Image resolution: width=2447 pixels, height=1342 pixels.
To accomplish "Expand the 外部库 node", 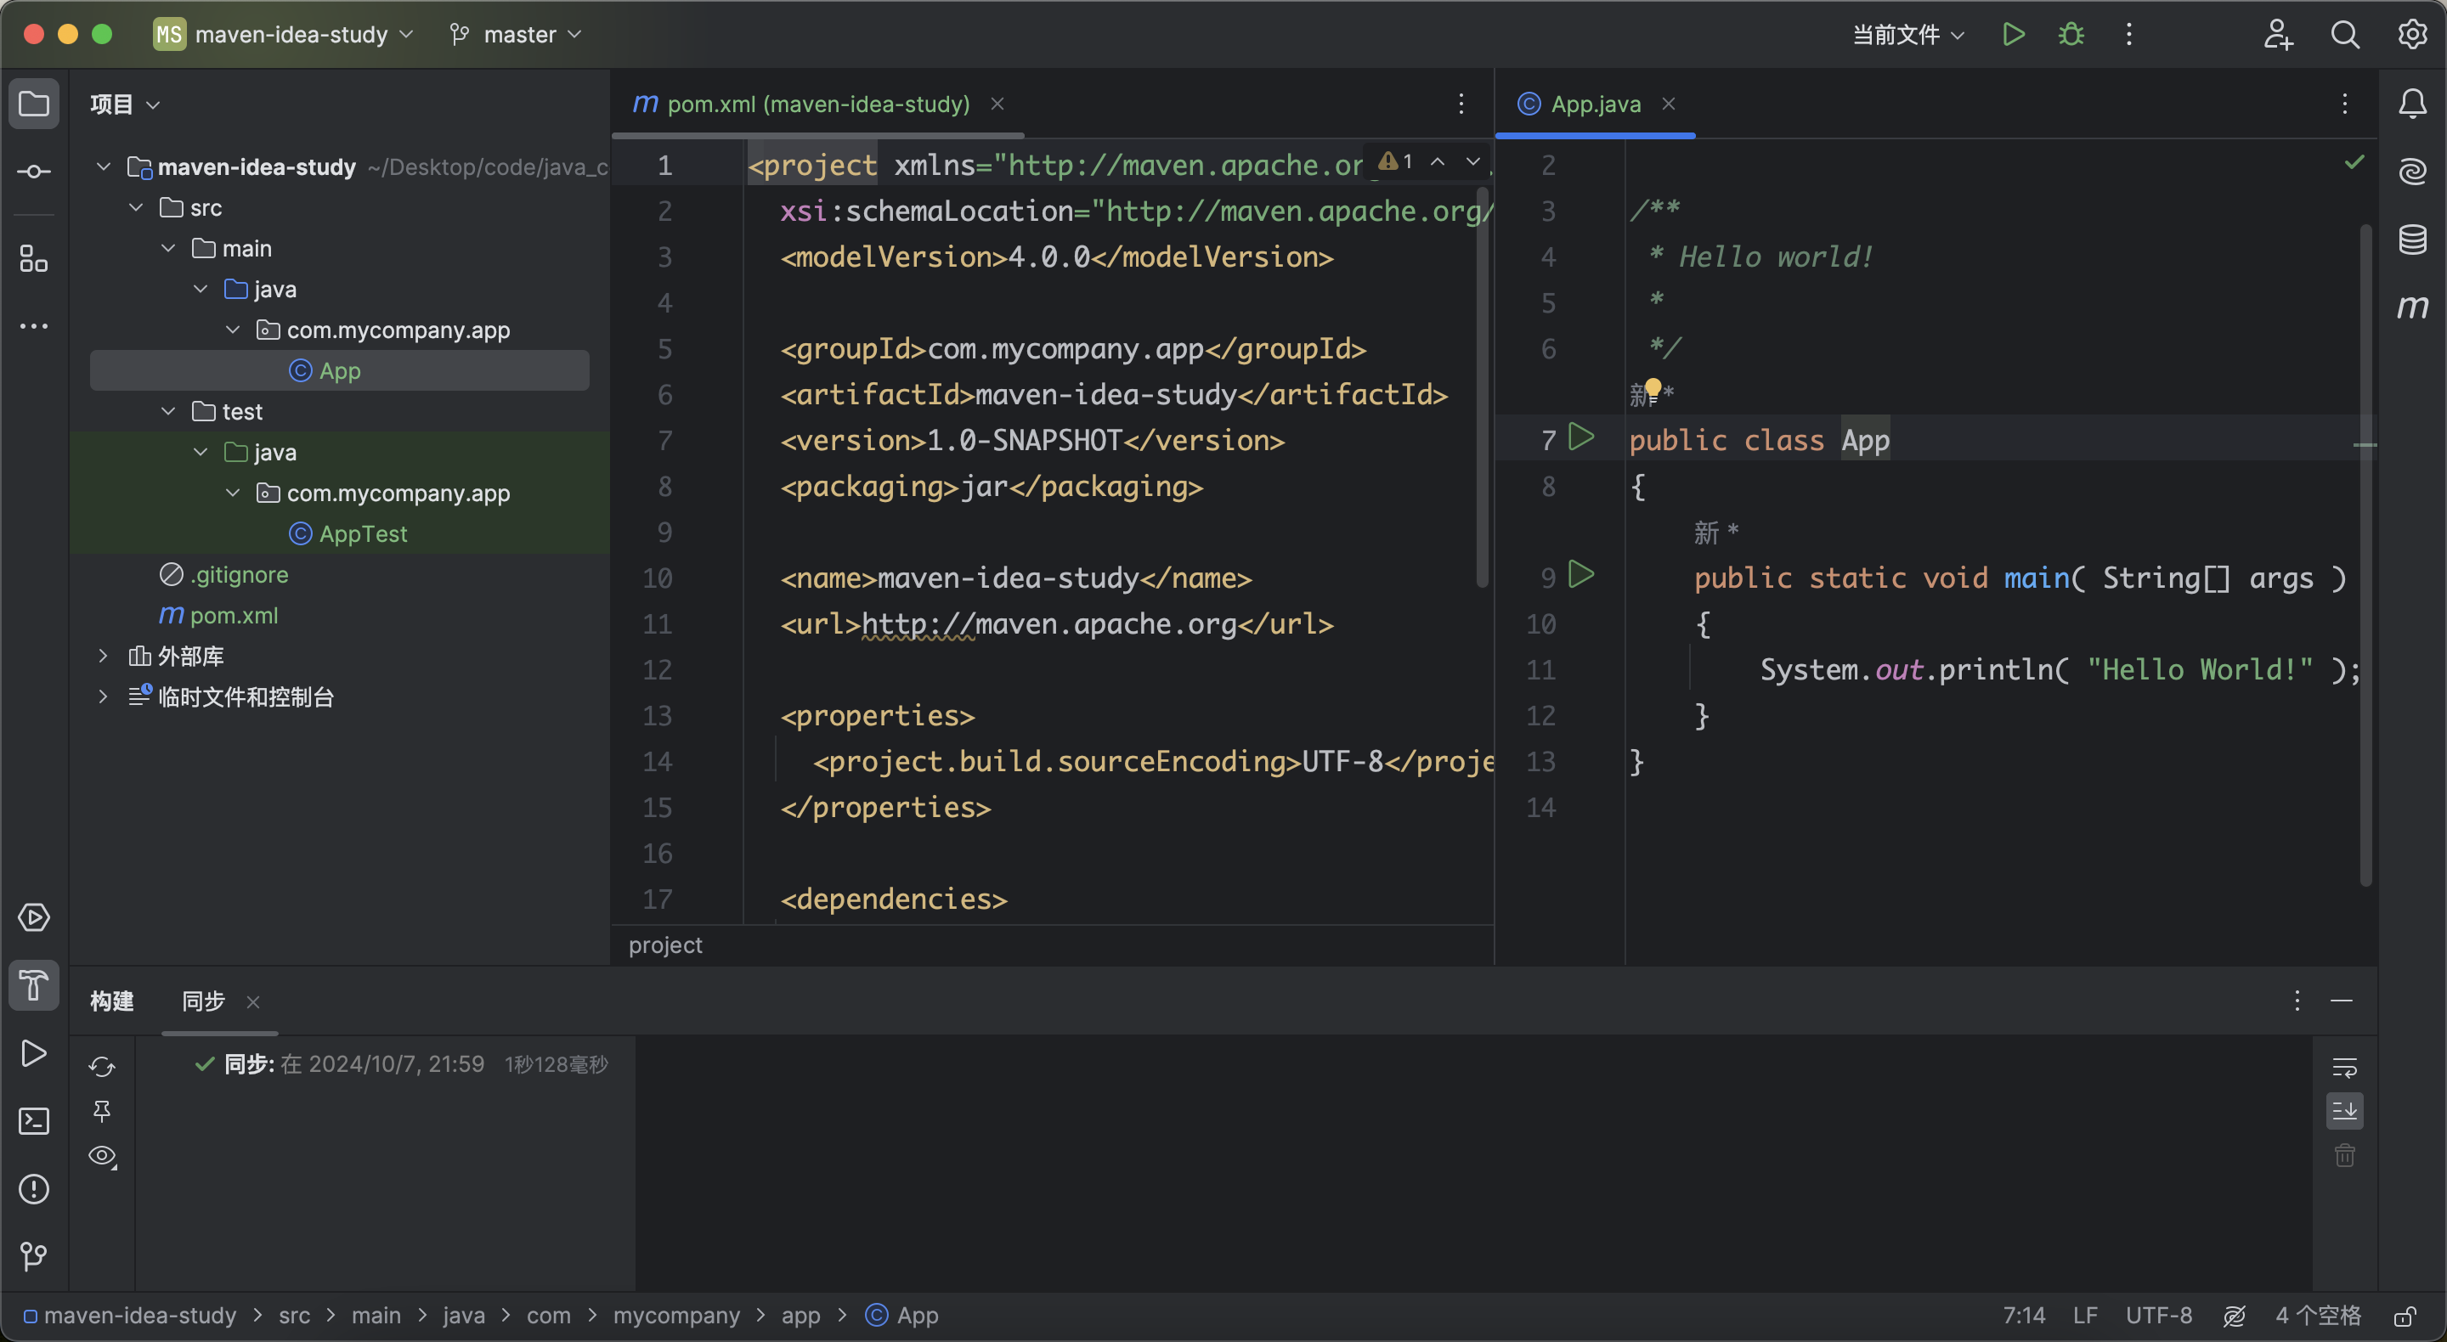I will (103, 656).
